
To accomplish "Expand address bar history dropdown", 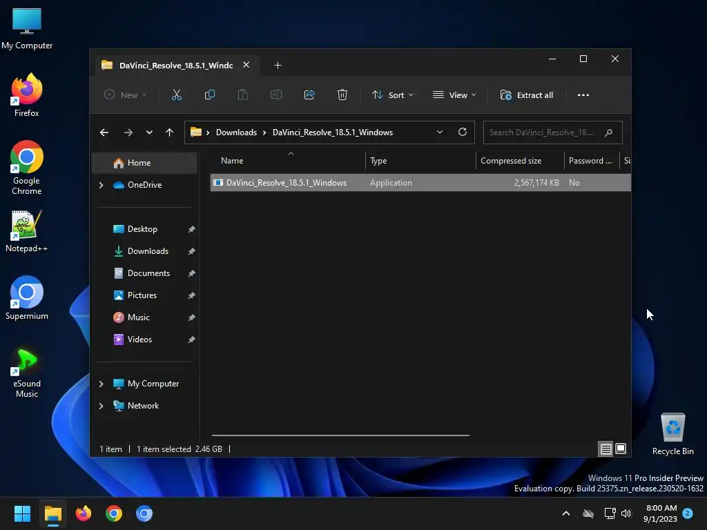I will [x=440, y=132].
